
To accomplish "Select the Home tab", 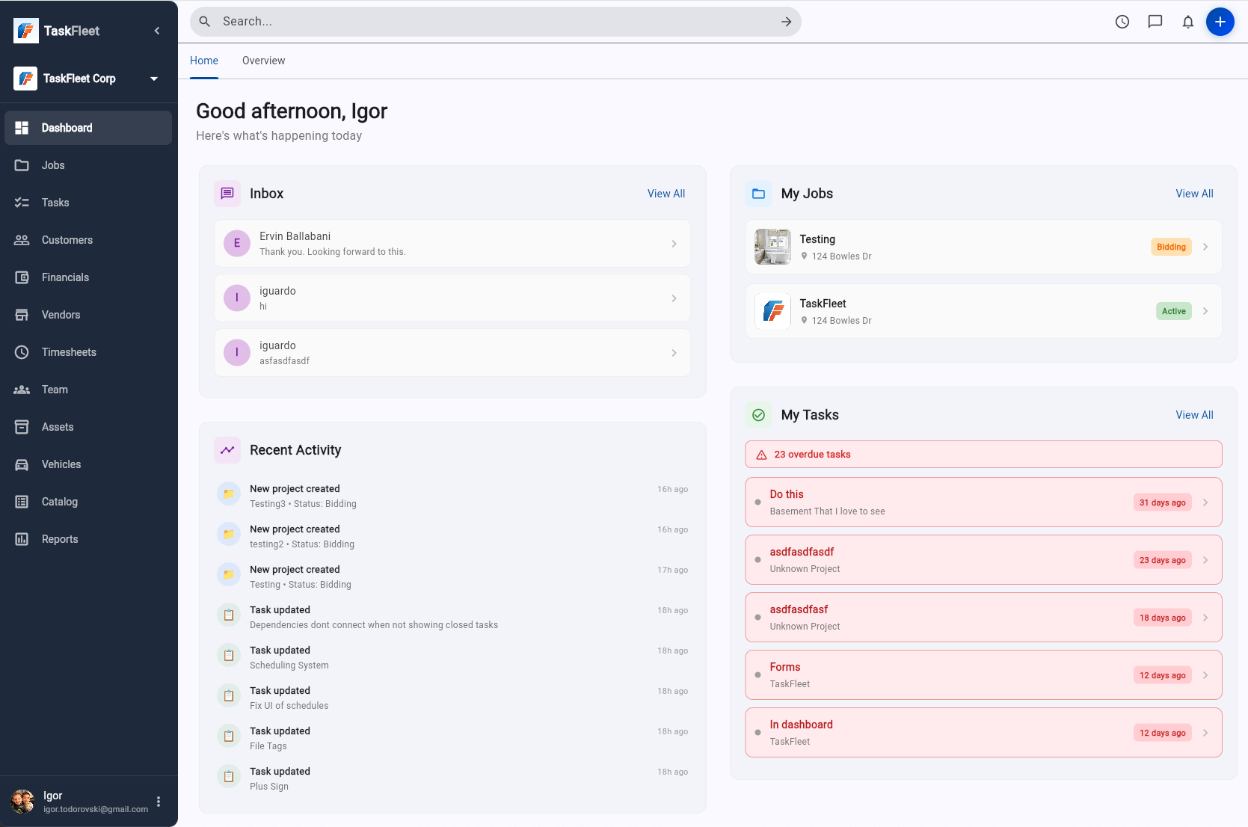I will coord(204,61).
